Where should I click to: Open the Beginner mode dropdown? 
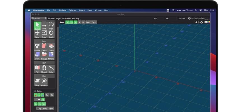click(39, 18)
